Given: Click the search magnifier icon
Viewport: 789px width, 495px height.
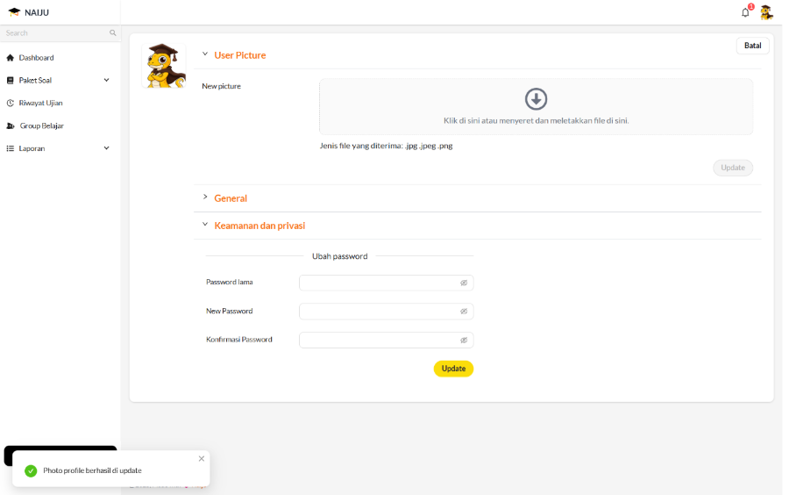Looking at the screenshot, I should [113, 32].
